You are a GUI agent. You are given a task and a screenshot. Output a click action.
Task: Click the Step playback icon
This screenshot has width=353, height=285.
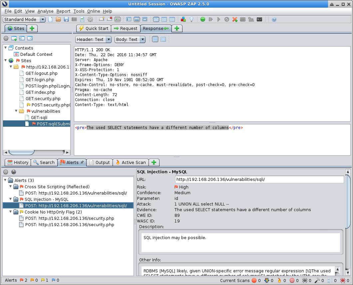pos(211,19)
